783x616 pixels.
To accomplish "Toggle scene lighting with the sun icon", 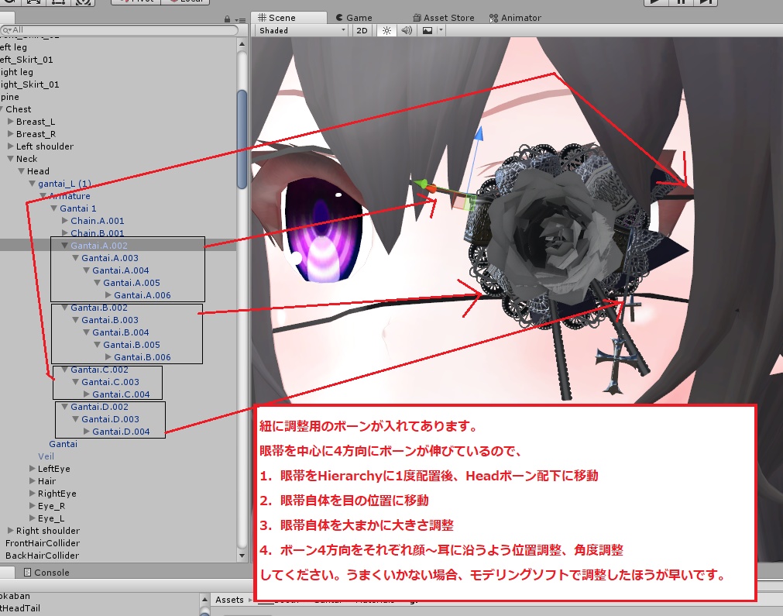I will 387,30.
